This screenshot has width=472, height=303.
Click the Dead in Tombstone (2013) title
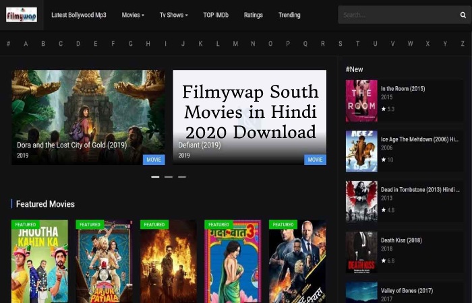click(420, 190)
